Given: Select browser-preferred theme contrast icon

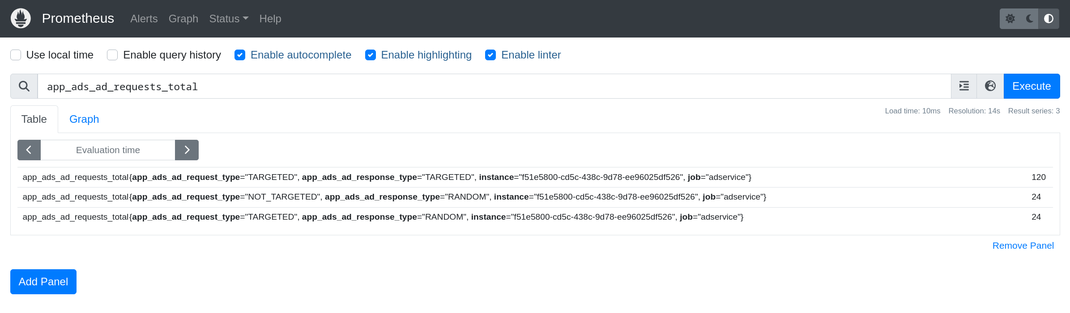Looking at the screenshot, I should tap(1049, 19).
